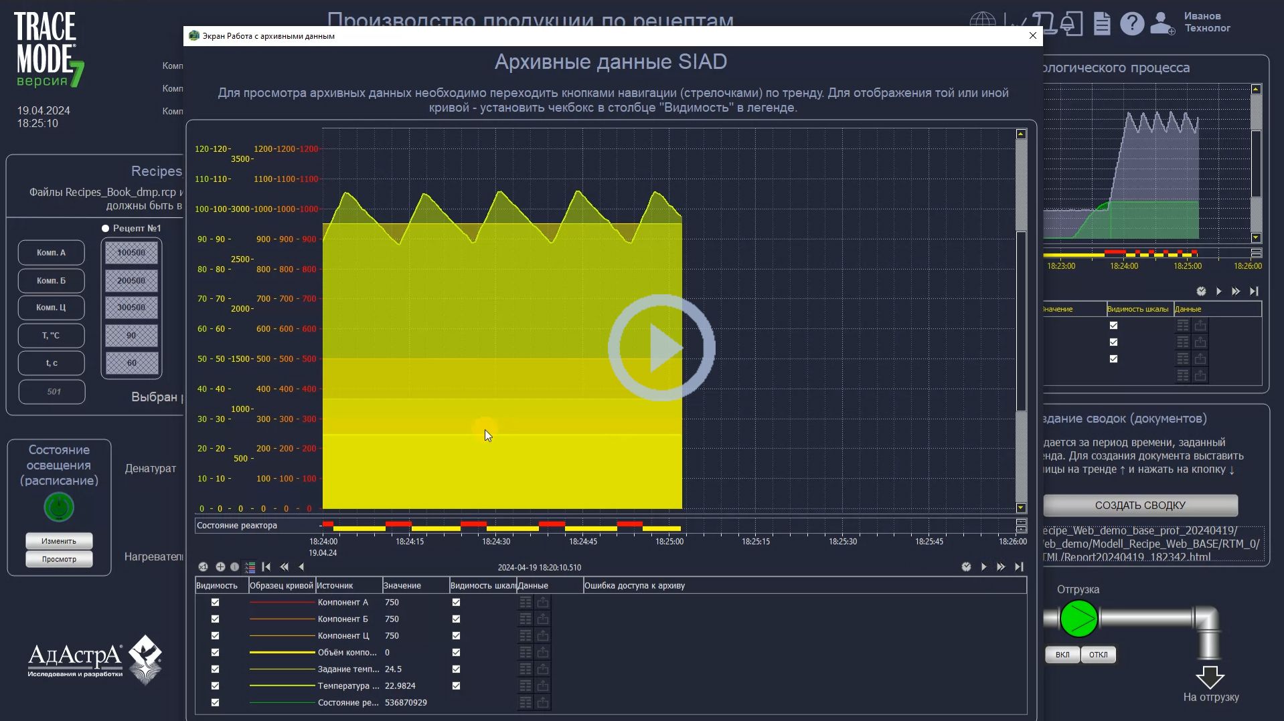Open the document report icon in the top toolbar

click(x=1103, y=23)
